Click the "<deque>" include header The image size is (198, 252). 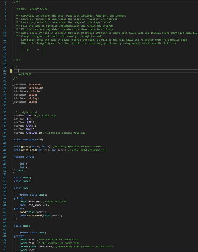[32, 95]
